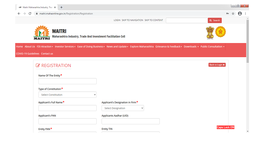Click the MAITRI gear logo
The image size is (257, 143).
pyautogui.click(x=42, y=32)
